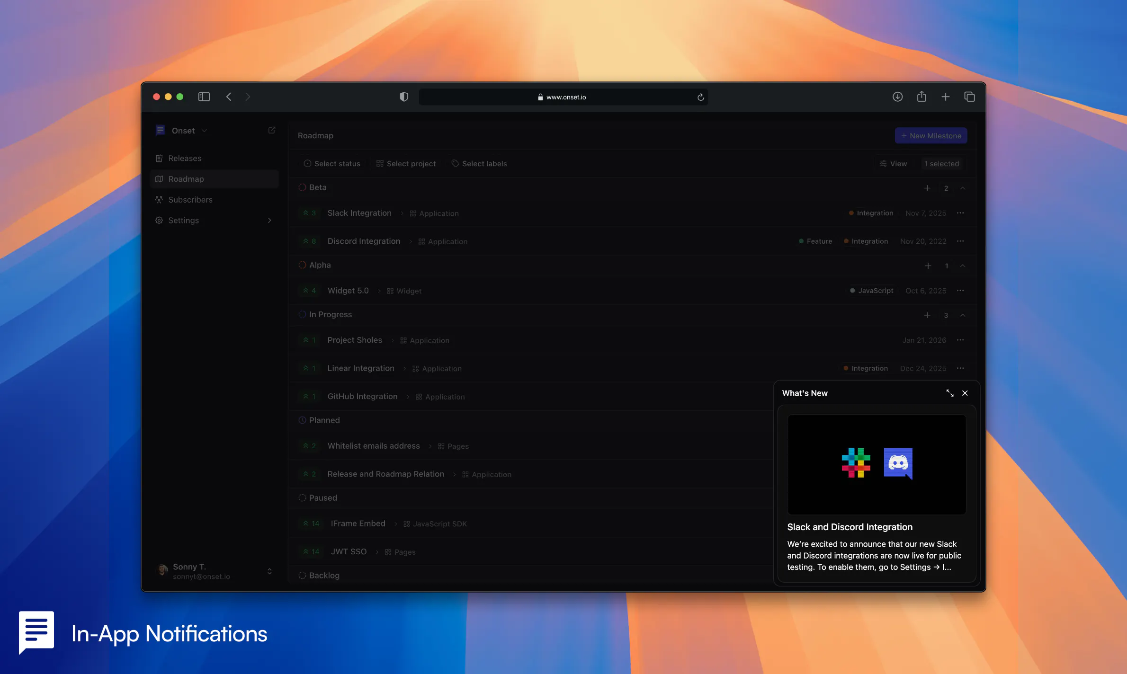This screenshot has height=674, width=1127.
Task: Open the Release and Roadmap Relation milestone
Action: 386,474
